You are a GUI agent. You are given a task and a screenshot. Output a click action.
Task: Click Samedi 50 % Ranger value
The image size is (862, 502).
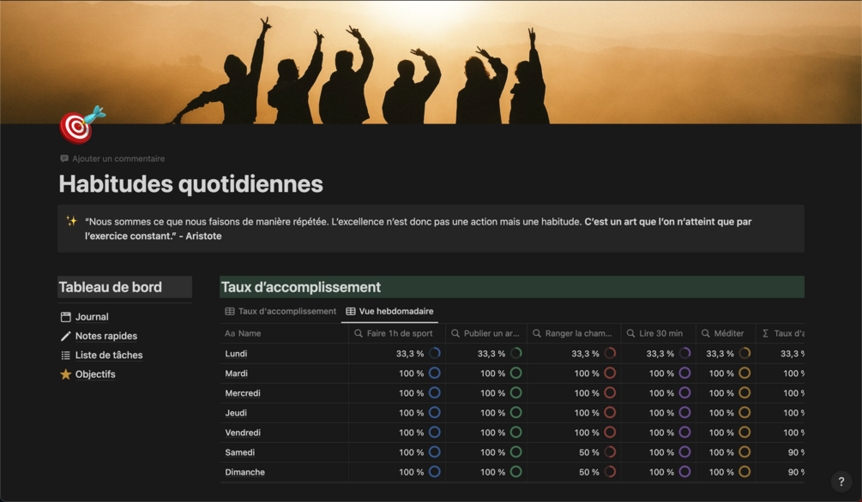[x=588, y=452]
